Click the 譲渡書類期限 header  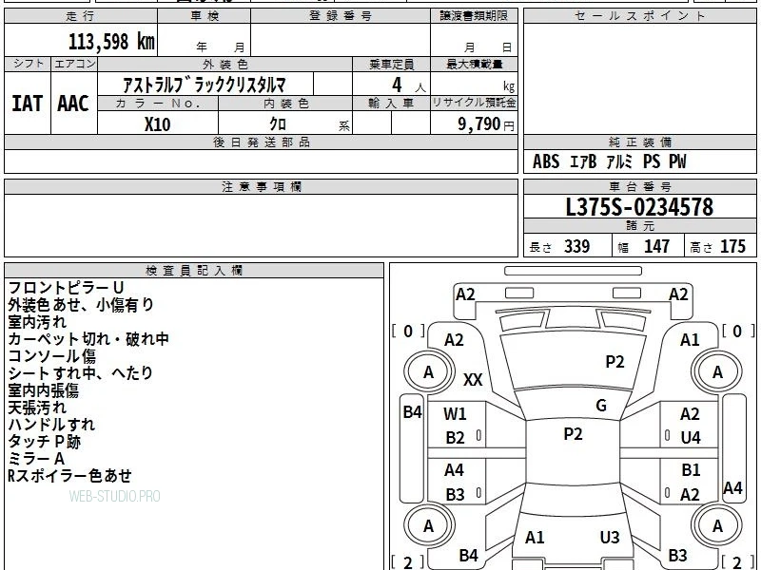click(474, 16)
